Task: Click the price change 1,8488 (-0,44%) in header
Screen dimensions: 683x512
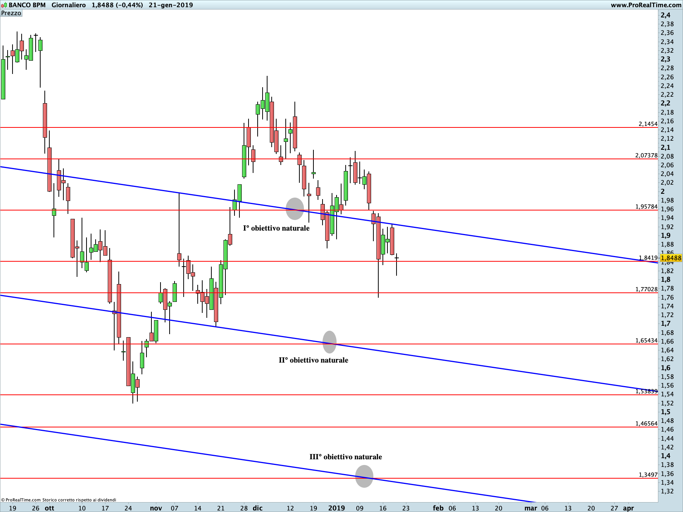Action: 117,5
